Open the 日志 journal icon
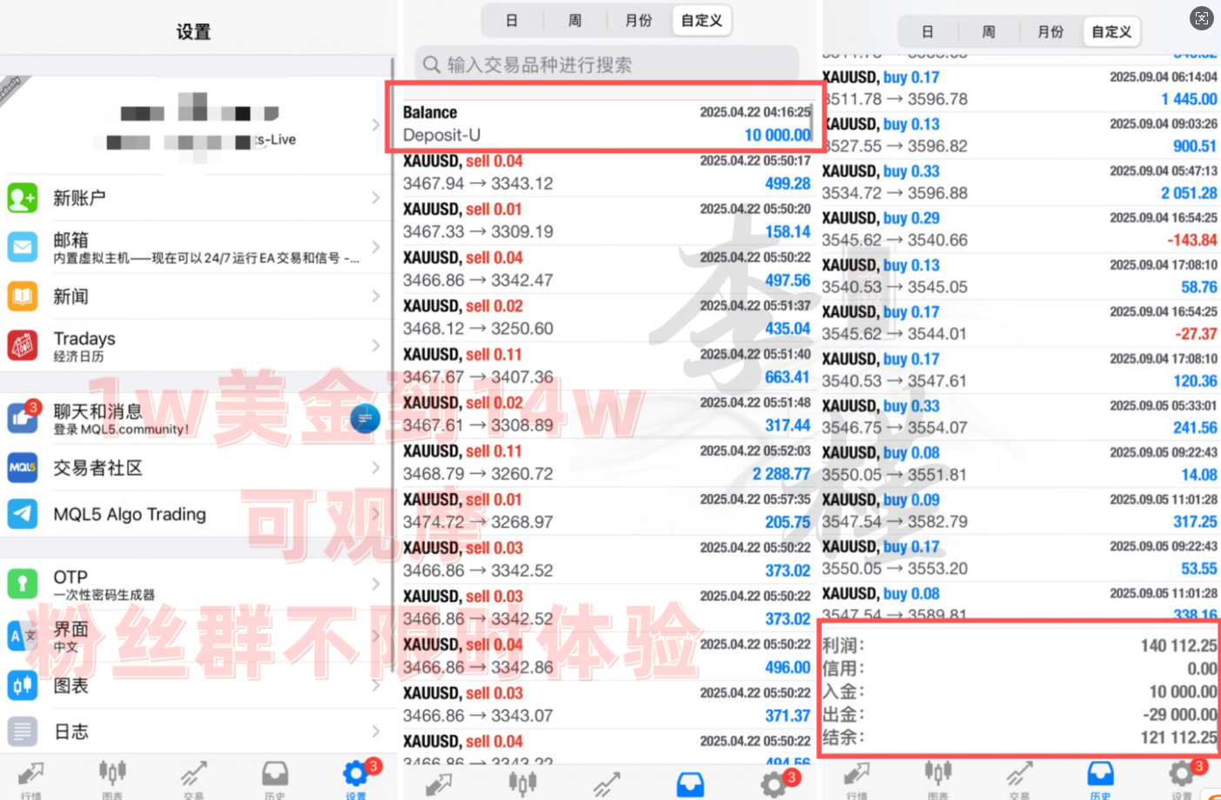 coord(23,731)
